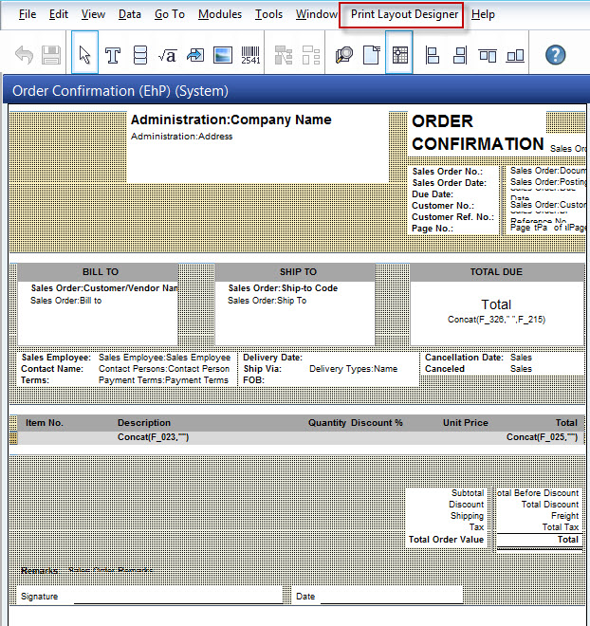Select the Database field tool
The image size is (590, 626).
coord(140,55)
